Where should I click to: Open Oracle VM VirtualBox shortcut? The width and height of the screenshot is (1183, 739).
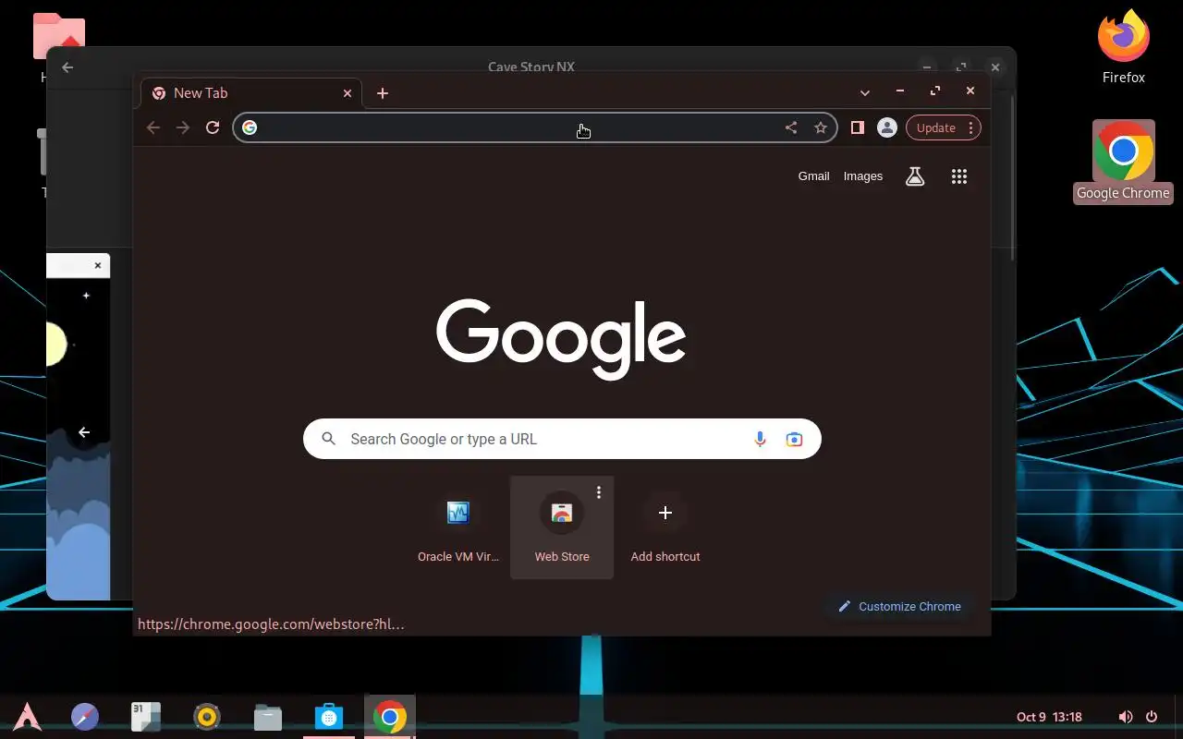458,527
